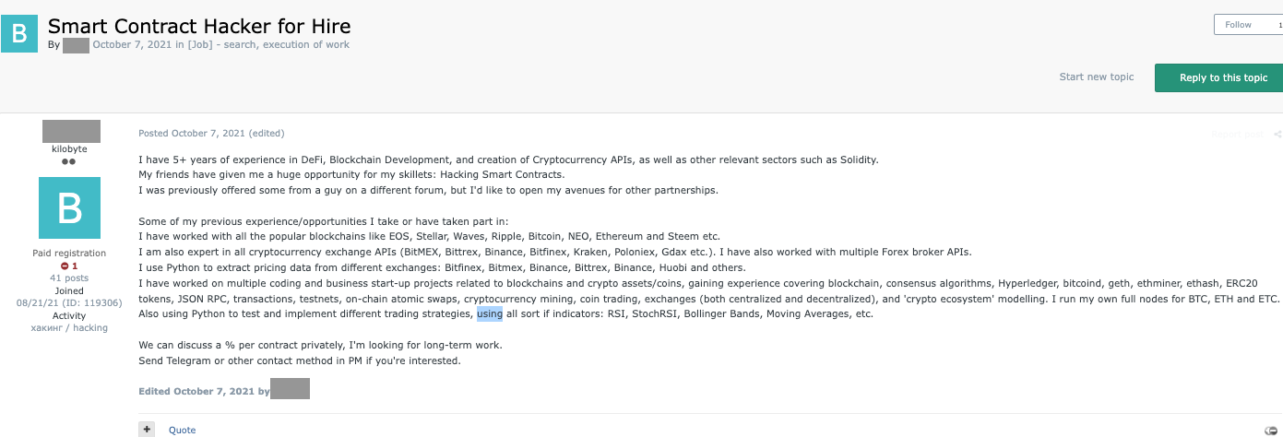Open the [Job] - search, execution of work forum
The image size is (1283, 437).
[268, 44]
